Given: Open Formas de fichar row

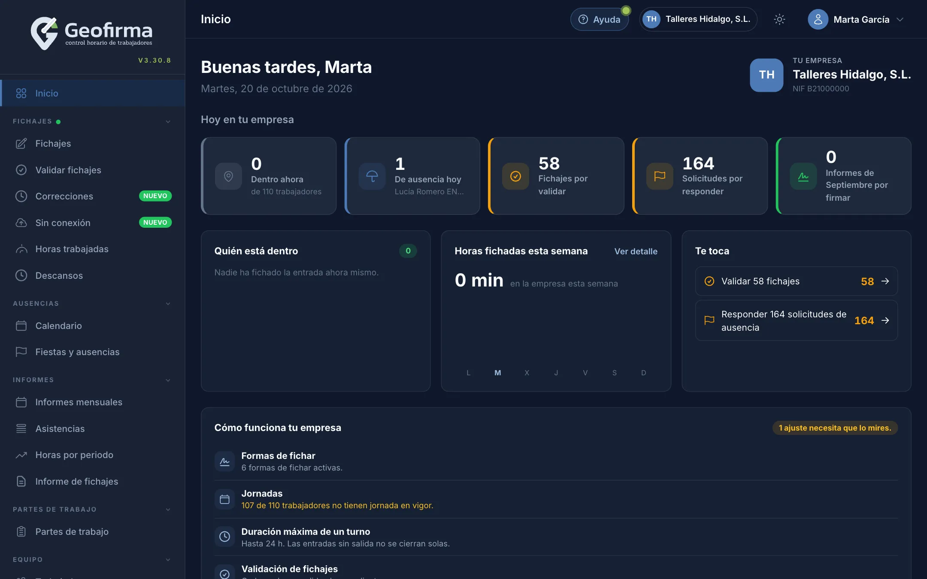Looking at the screenshot, I should click(556, 461).
